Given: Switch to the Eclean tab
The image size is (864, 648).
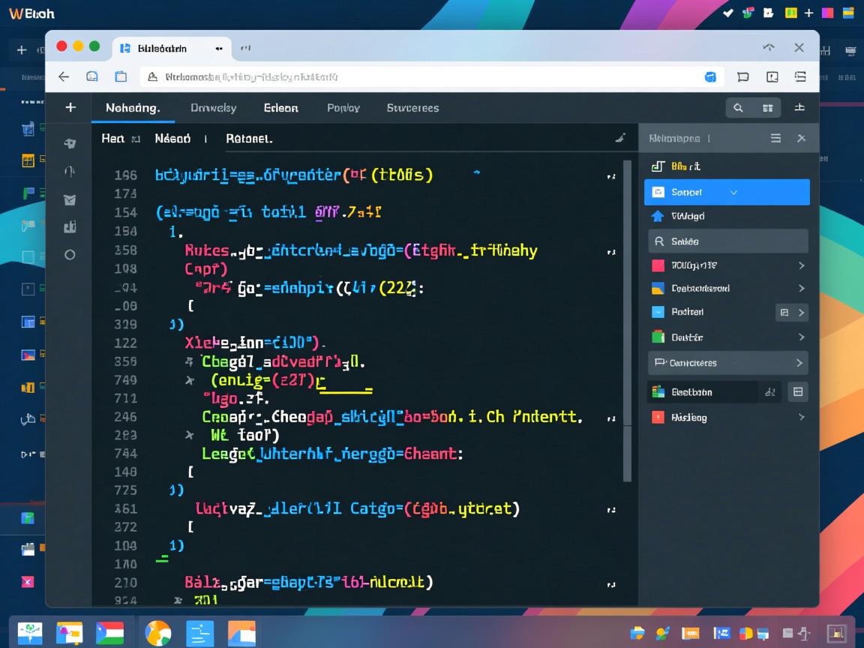Looking at the screenshot, I should [280, 108].
